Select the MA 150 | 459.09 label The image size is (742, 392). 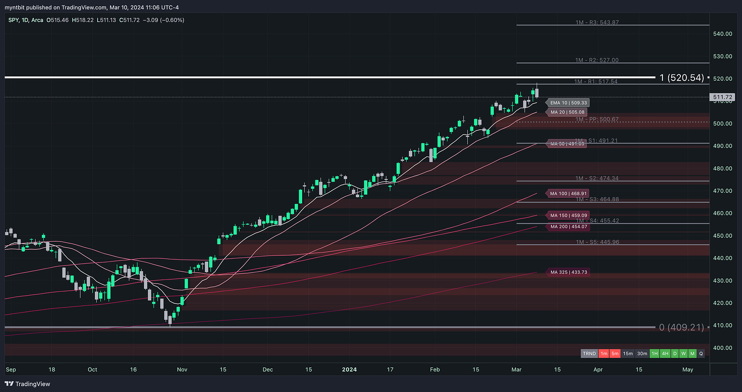coord(569,216)
